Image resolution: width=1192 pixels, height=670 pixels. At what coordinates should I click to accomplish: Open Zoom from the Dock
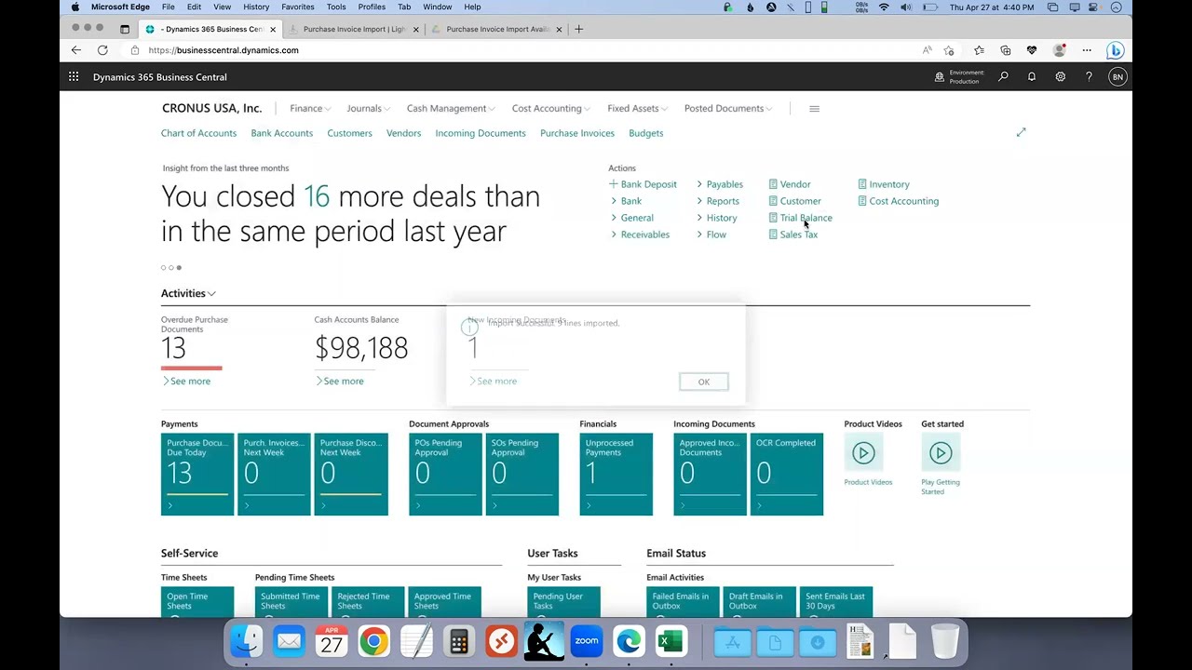point(587,641)
